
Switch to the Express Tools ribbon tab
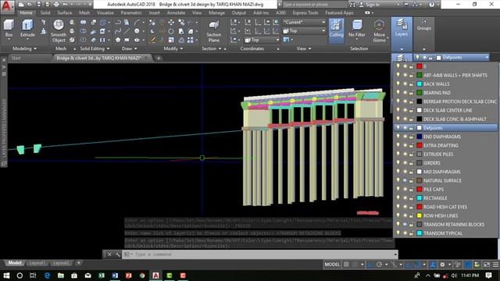click(x=305, y=12)
